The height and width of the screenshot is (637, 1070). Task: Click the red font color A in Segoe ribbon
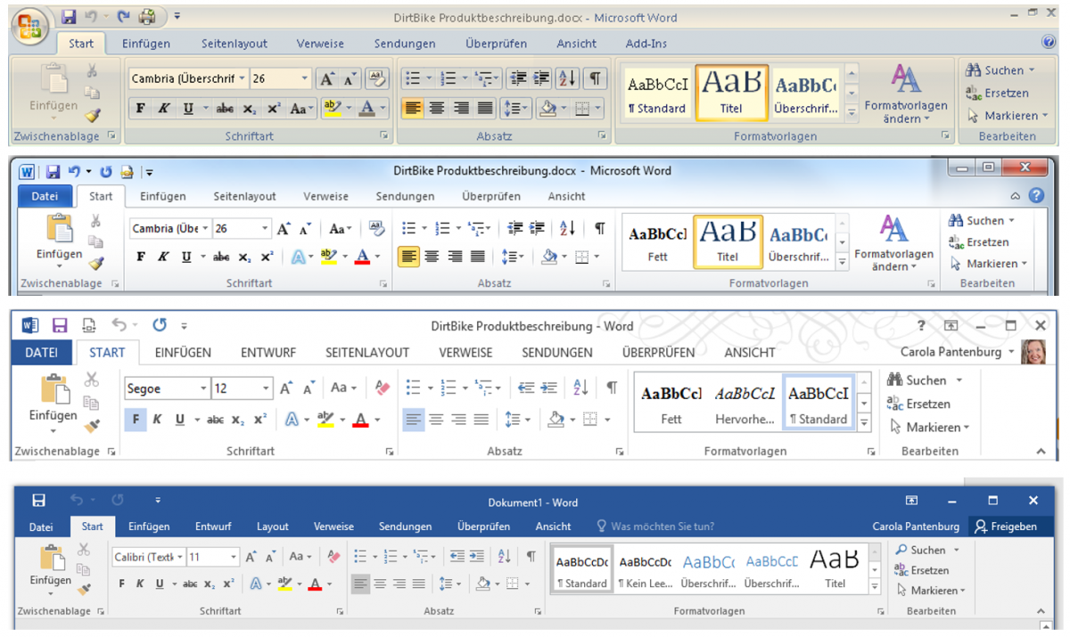pos(360,419)
